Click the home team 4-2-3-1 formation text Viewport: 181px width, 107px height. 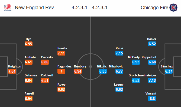tap(79, 8)
